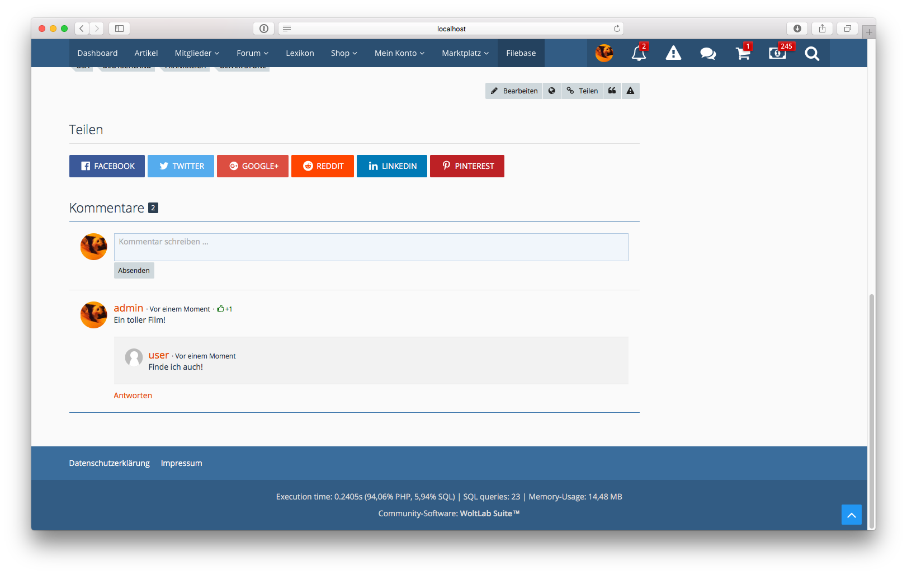This screenshot has width=907, height=575.
Task: Open the Lexikon menu item
Action: click(x=300, y=53)
